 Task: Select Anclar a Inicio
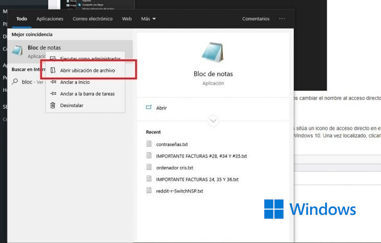pyautogui.click(x=85, y=82)
